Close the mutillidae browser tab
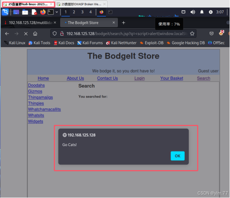230x198 pixels. 55,22
